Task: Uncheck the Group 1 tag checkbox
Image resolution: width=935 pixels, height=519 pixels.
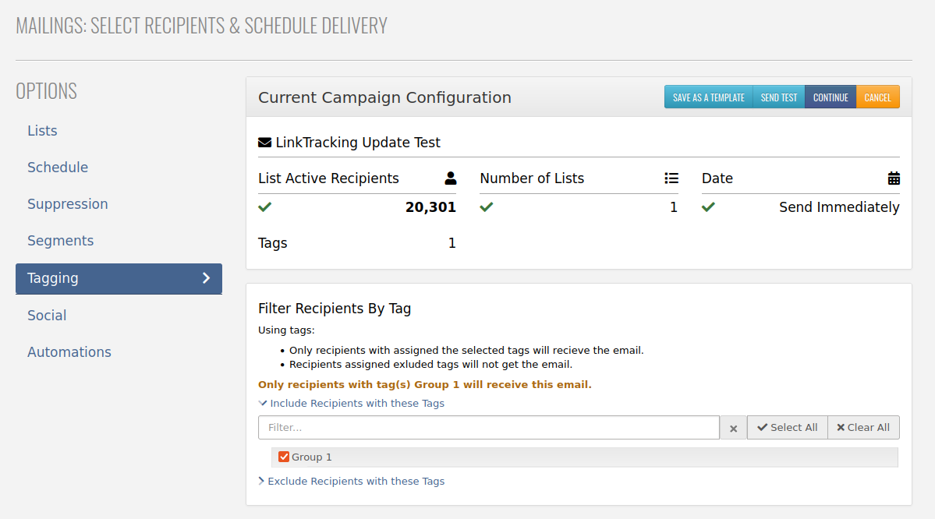Action: click(x=284, y=457)
